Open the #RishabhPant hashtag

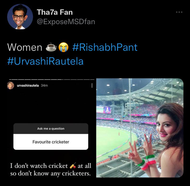tap(105, 47)
